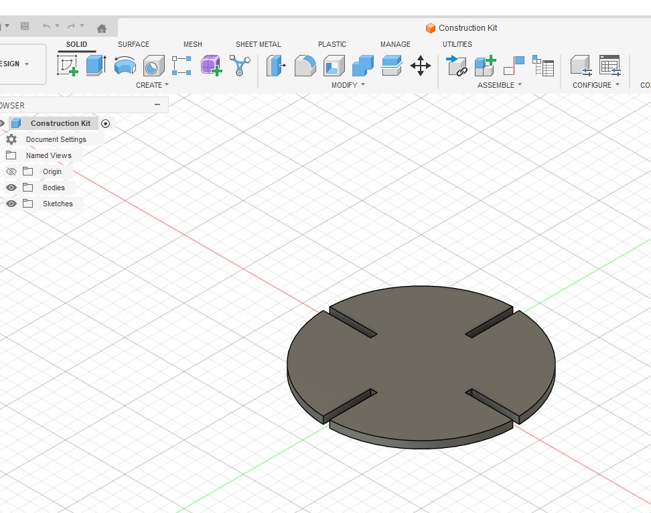The width and height of the screenshot is (651, 513).
Task: Activate the Construction Kit component radio button
Action: pos(105,124)
